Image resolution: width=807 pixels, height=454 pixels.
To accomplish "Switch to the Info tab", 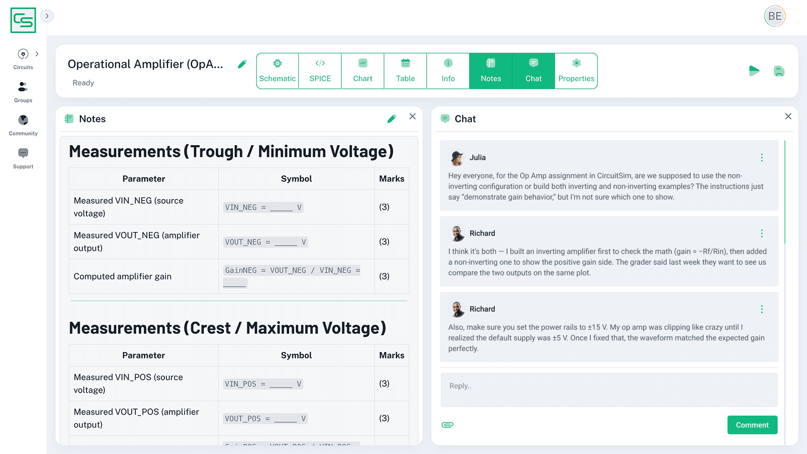I will (448, 71).
